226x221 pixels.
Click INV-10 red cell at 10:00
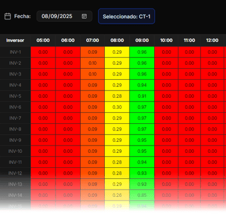pyautogui.click(x=166, y=151)
